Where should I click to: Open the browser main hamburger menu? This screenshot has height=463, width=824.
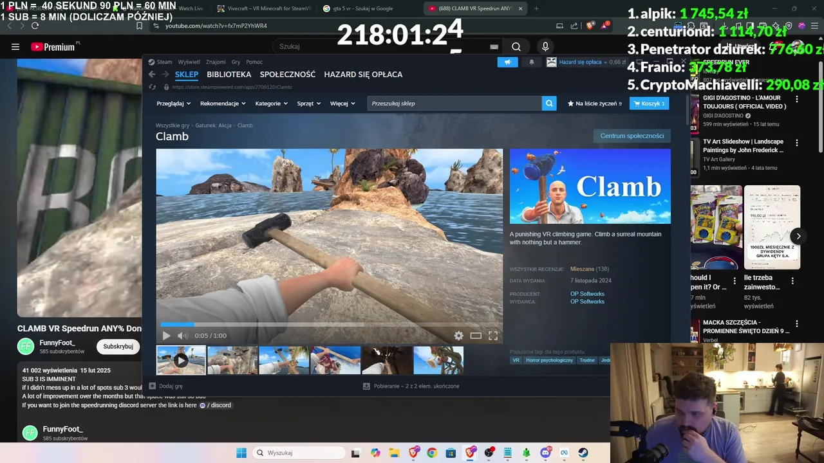[814, 26]
